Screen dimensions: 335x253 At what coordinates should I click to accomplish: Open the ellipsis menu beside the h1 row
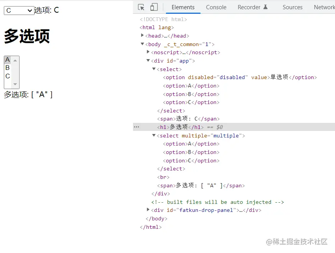(x=136, y=127)
